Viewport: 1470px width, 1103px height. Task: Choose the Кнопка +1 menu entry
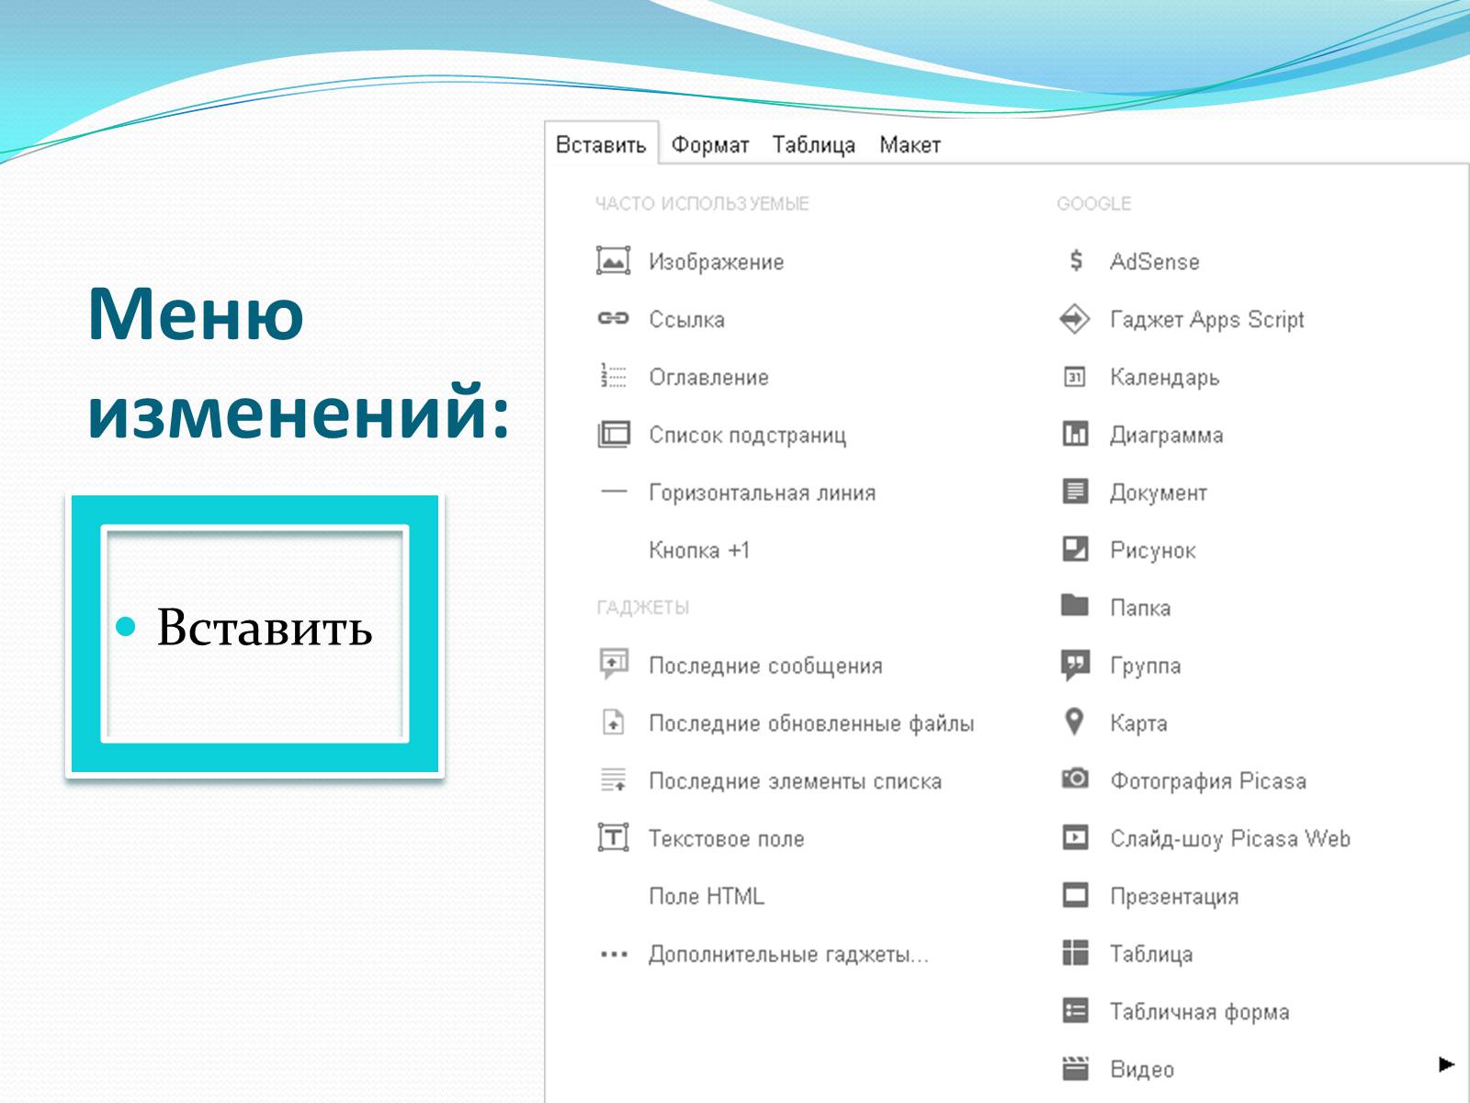pos(699,550)
